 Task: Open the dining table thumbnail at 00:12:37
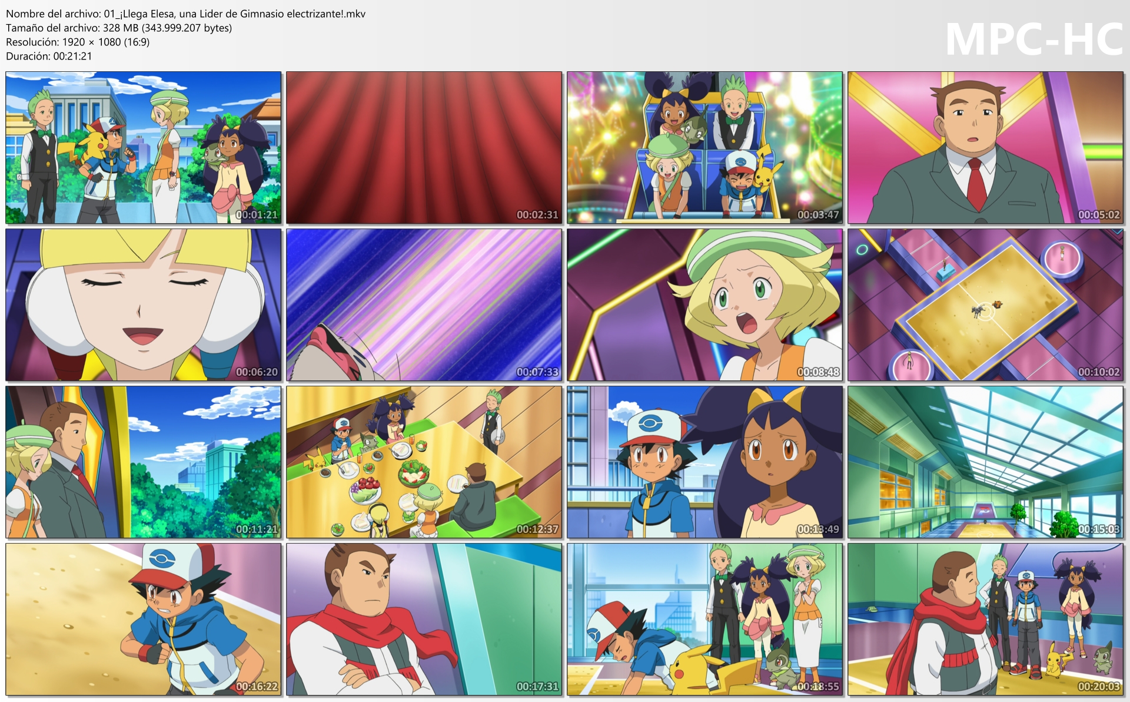[424, 462]
